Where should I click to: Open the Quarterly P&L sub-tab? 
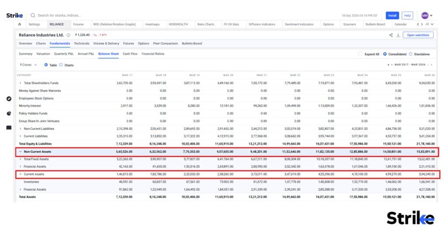(64, 54)
